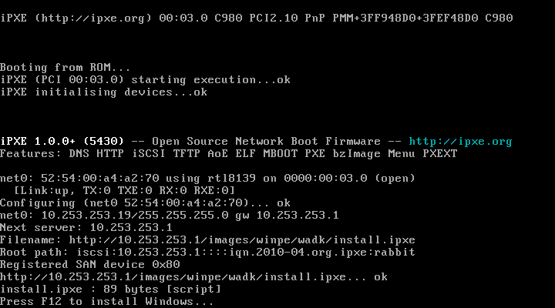Click the "Configuring (net0 ...)... ok" line

coord(145,203)
